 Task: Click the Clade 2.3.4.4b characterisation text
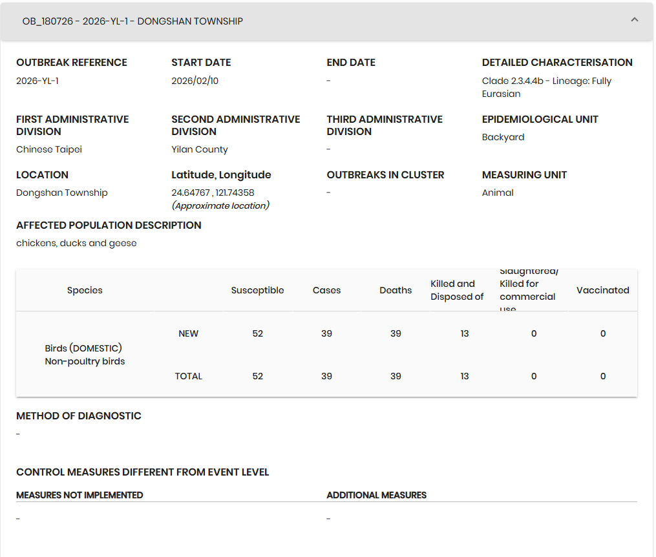pyautogui.click(x=546, y=87)
